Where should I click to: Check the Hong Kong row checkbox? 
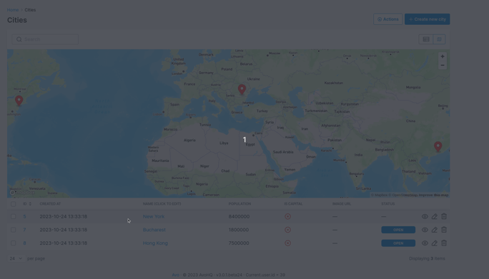[13, 243]
